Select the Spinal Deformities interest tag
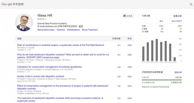Image resolution: width=194 pixels, height=103 pixels. (46, 30)
